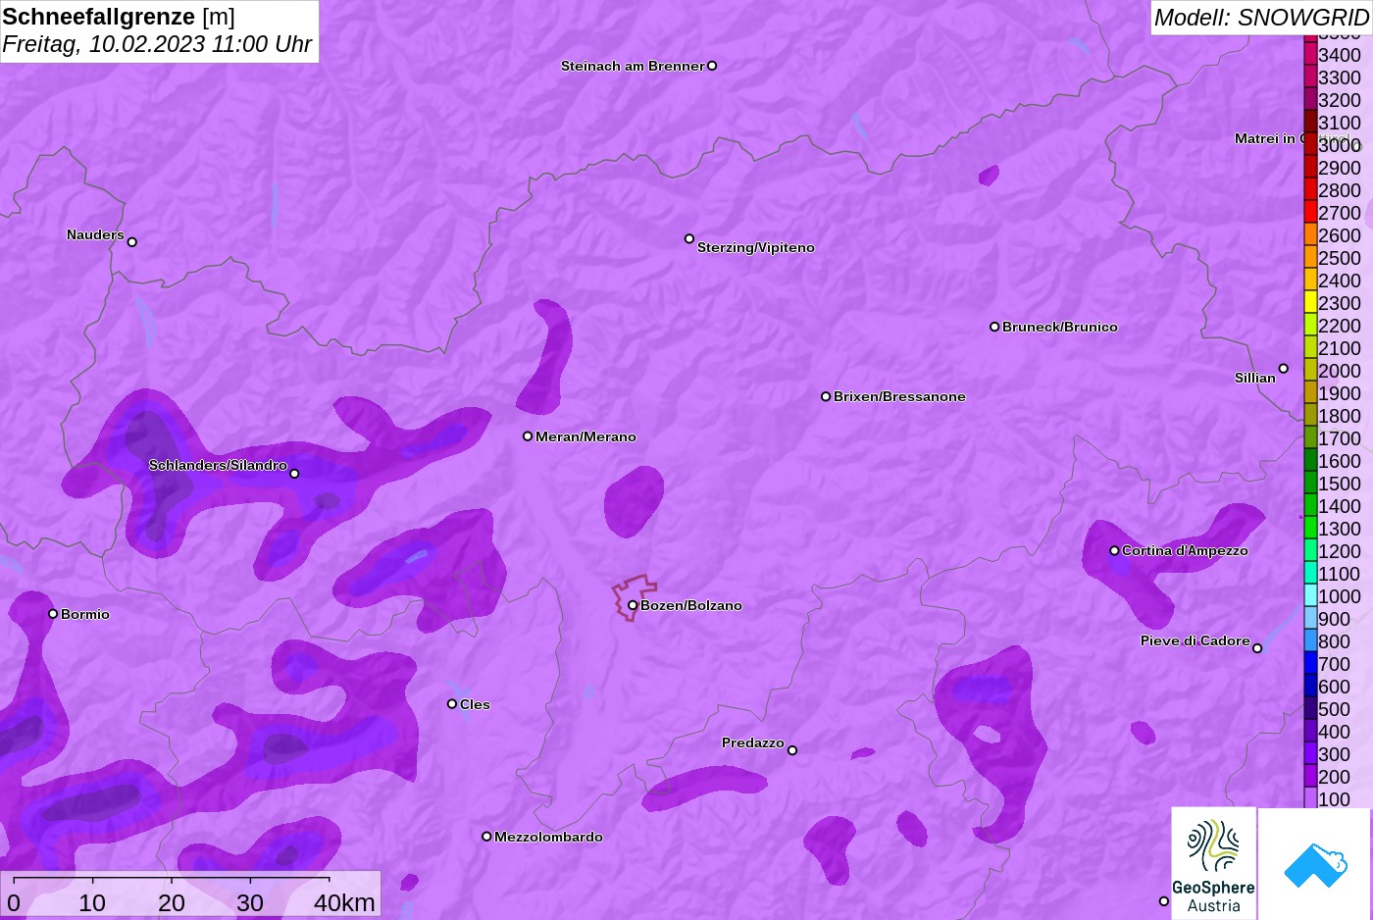
Task: Click the 'Predazzo' town label
Action: [753, 742]
